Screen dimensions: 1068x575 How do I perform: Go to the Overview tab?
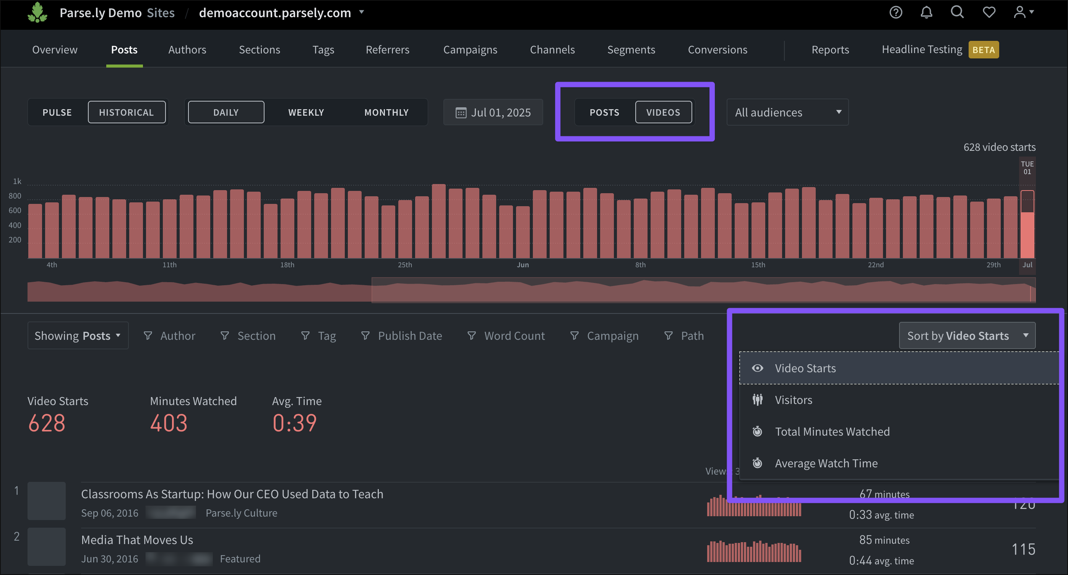click(55, 50)
